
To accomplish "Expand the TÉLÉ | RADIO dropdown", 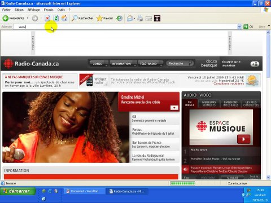I will [x=150, y=64].
